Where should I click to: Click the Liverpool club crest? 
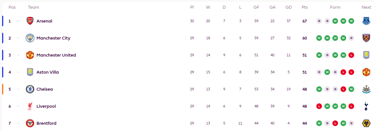pyautogui.click(x=30, y=106)
